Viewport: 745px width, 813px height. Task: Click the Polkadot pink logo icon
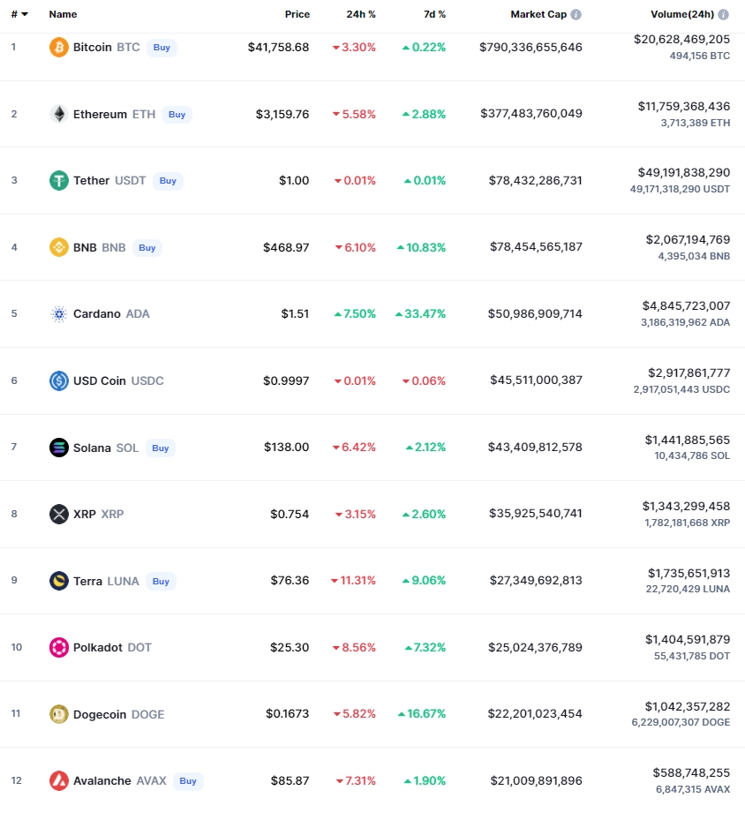[58, 647]
